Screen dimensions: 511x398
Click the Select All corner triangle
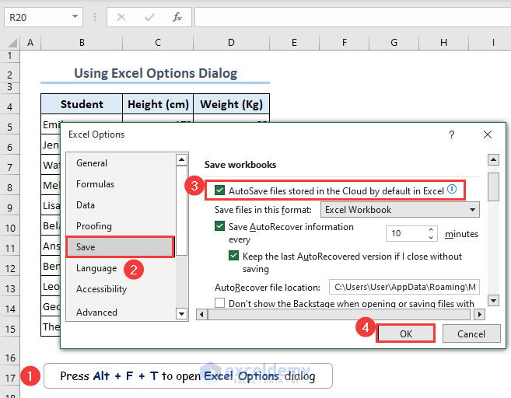click(11, 42)
